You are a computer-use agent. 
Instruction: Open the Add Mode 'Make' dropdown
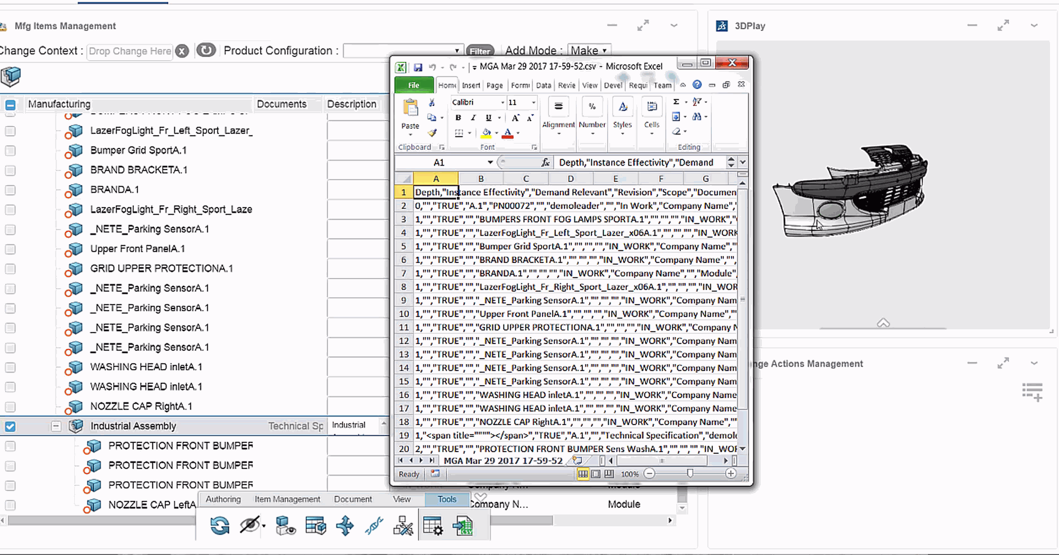(589, 51)
